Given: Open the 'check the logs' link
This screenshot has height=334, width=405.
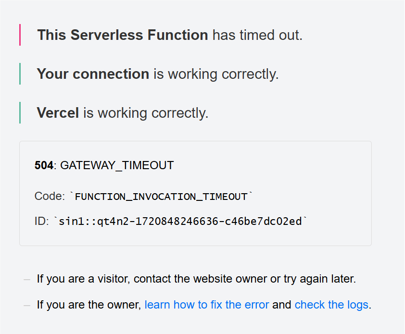Looking at the screenshot, I should [331, 305].
